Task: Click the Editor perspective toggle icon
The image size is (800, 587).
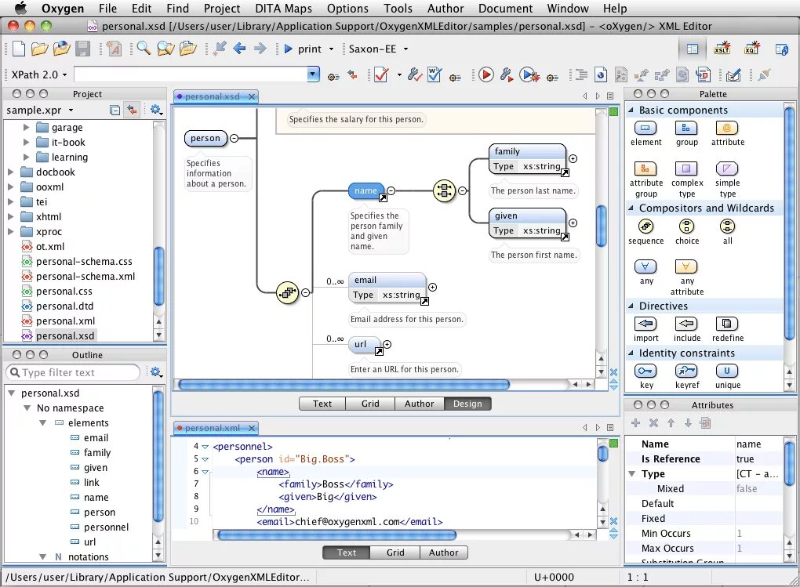Action: (x=693, y=49)
